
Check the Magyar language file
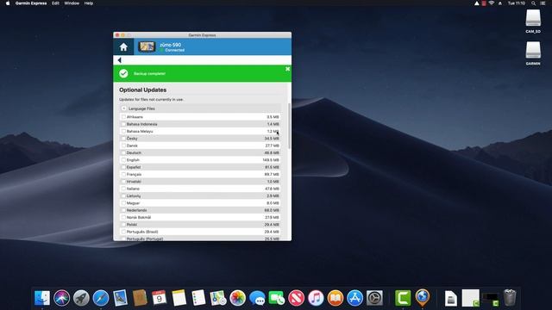tap(123, 203)
